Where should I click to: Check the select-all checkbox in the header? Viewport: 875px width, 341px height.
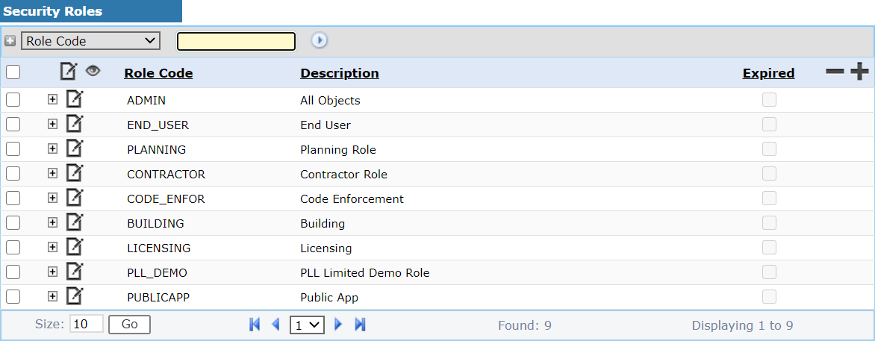[x=13, y=72]
